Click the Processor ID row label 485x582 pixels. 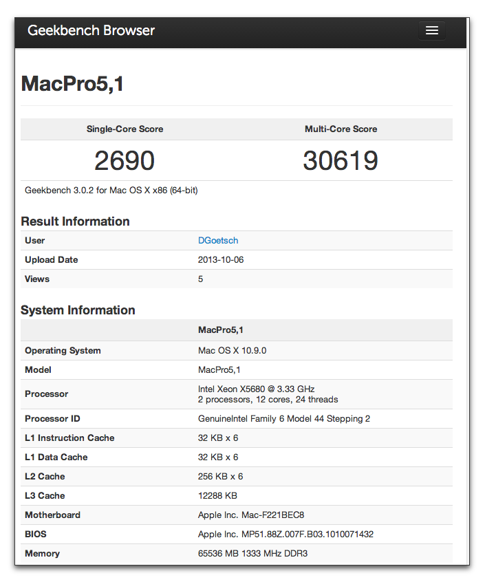(x=52, y=419)
